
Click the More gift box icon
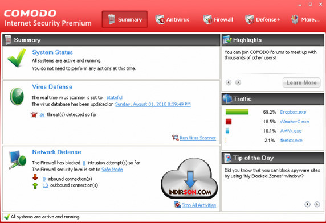pos(295,20)
